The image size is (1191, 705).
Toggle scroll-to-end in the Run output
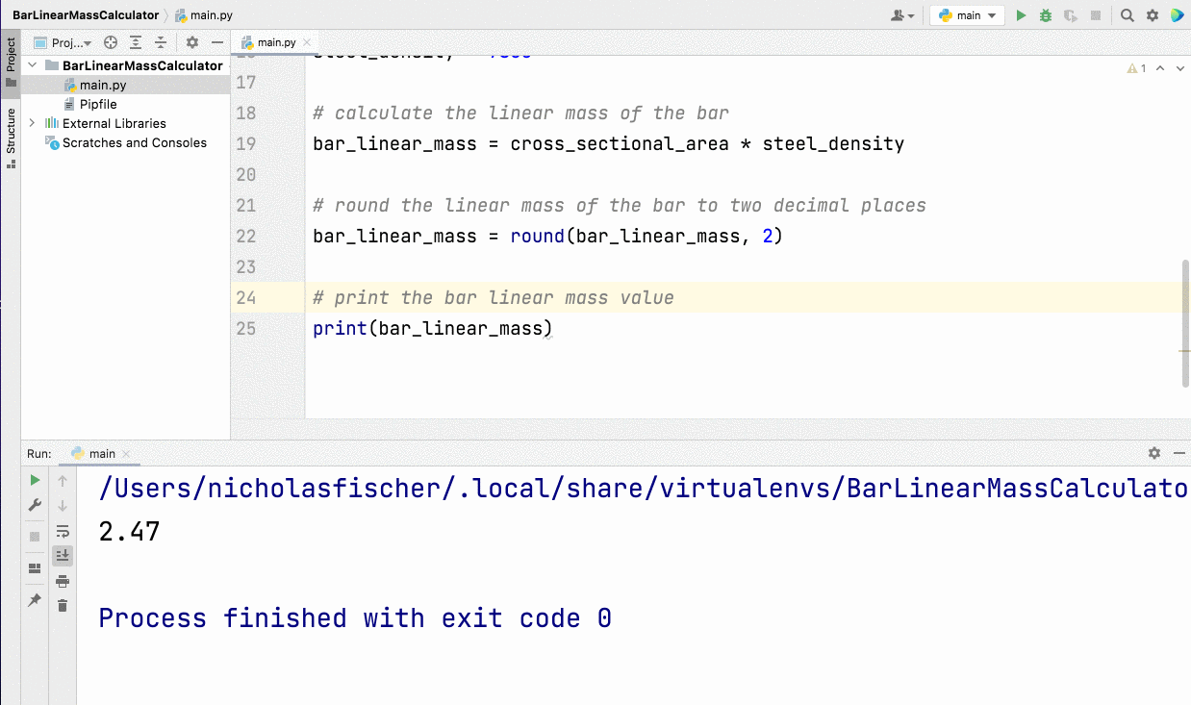click(x=63, y=555)
